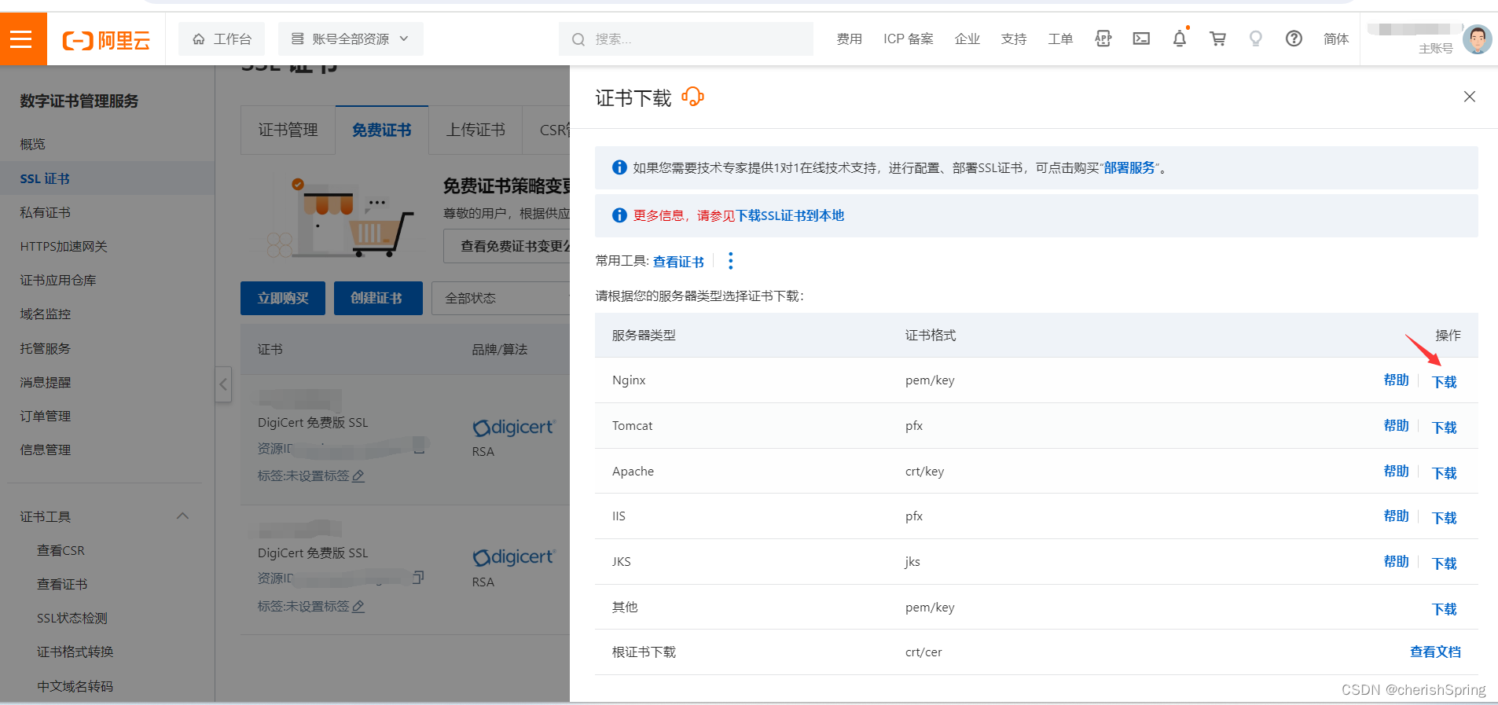Open 帮助 for the Tomcat row
Viewport: 1498px width, 705px height.
pyautogui.click(x=1396, y=426)
